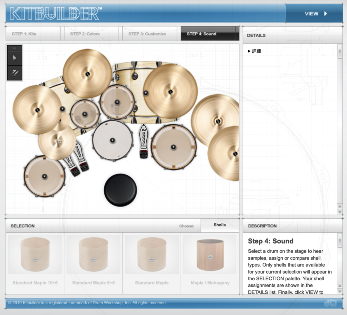Click the copyright notice in footer

tap(87, 303)
